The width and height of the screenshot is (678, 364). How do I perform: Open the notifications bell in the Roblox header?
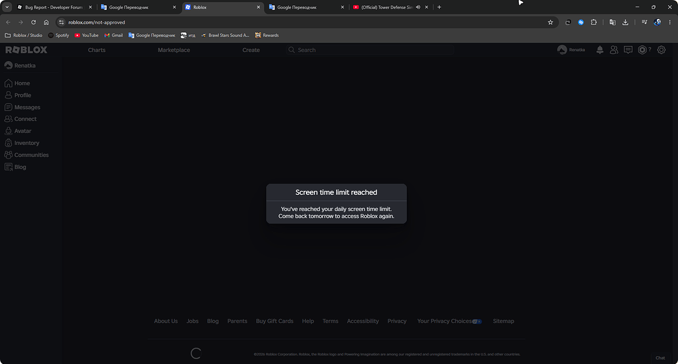600,50
